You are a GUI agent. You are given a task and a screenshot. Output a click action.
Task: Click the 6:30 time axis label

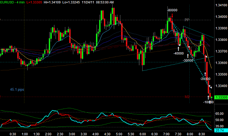click(x=154, y=134)
